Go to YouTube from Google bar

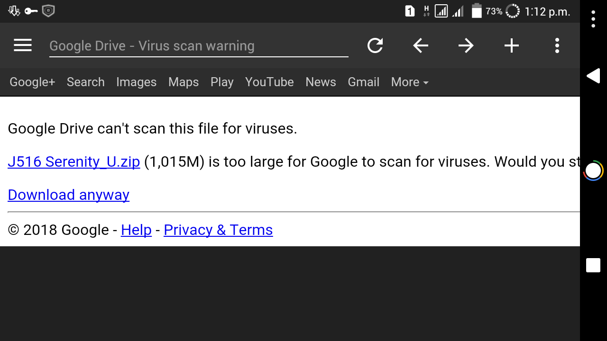click(x=269, y=82)
